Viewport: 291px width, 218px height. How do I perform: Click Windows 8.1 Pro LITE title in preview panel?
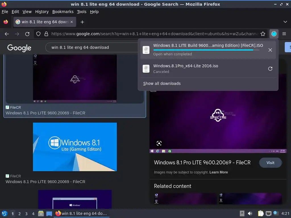click(202, 163)
